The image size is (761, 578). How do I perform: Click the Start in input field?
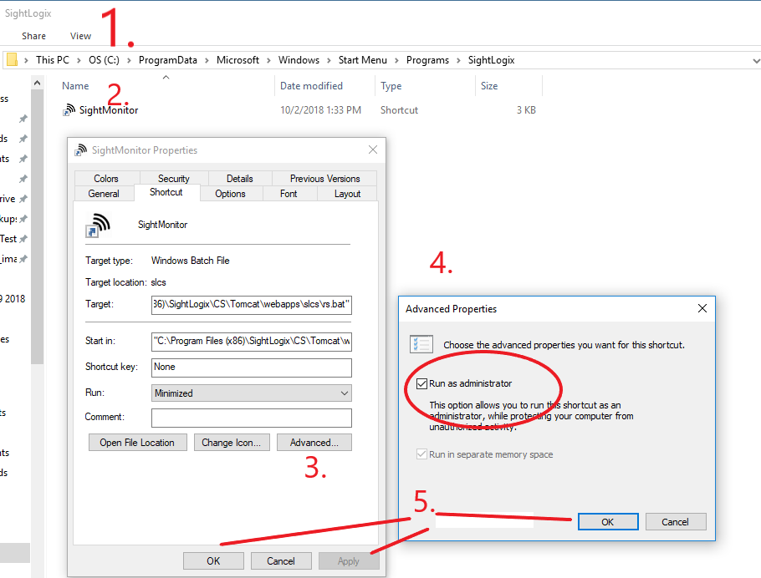tap(252, 342)
